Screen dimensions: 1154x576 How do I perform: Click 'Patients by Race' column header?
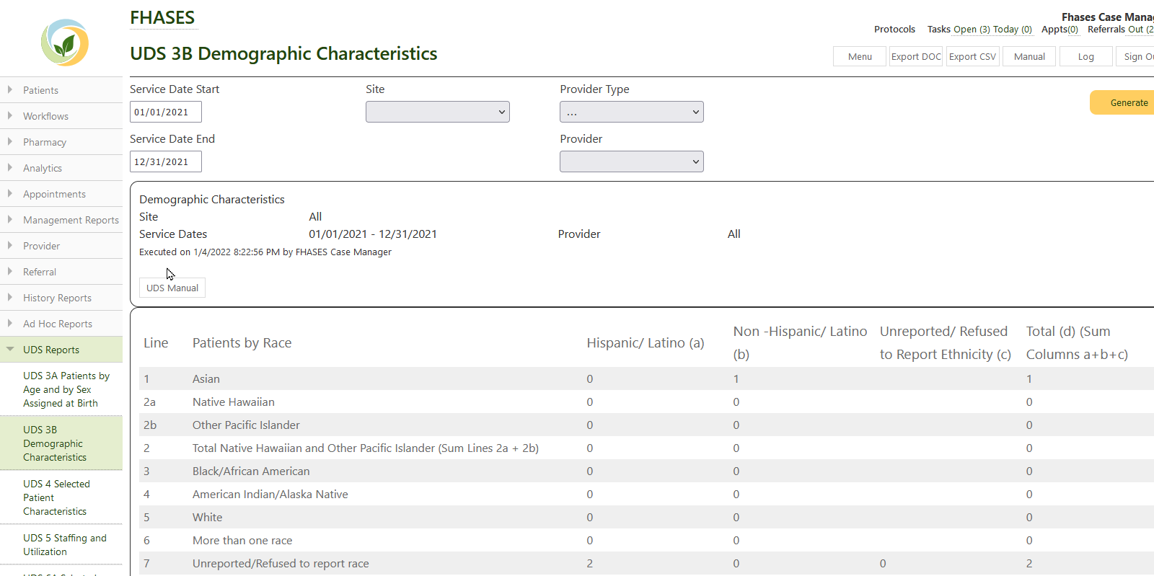[x=242, y=342]
